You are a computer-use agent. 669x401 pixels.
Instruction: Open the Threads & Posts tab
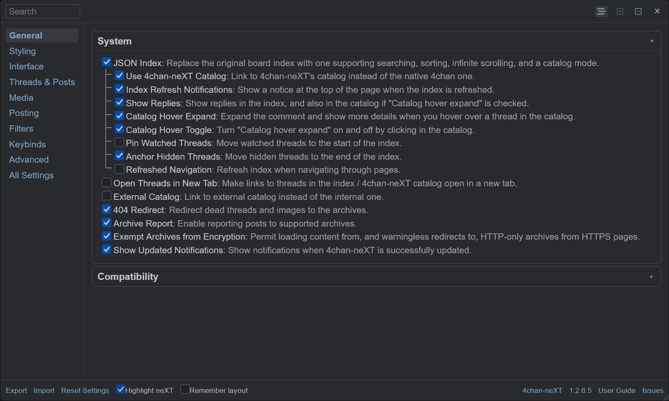(42, 82)
